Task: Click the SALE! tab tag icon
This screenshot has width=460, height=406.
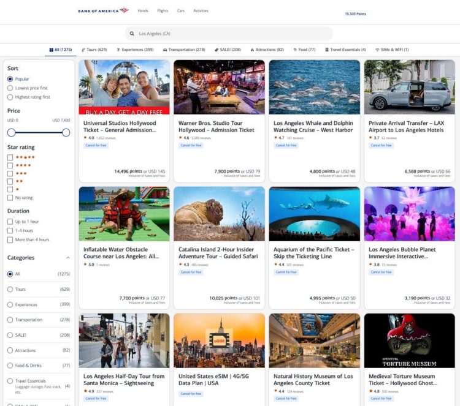Action: 217,50
